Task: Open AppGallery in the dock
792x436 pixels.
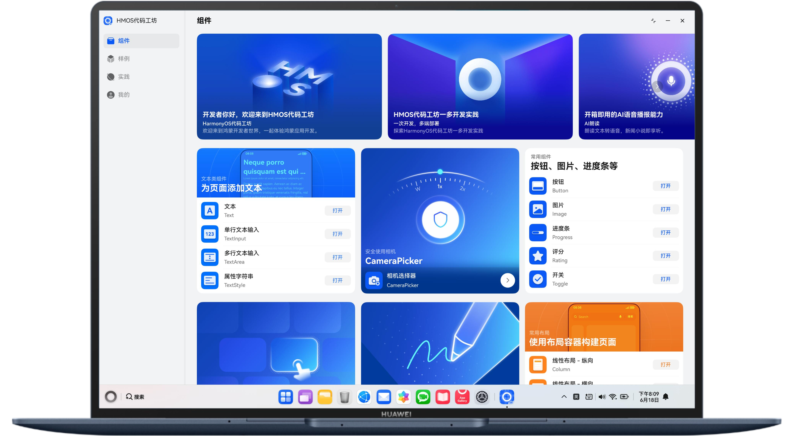Action: (x=462, y=397)
